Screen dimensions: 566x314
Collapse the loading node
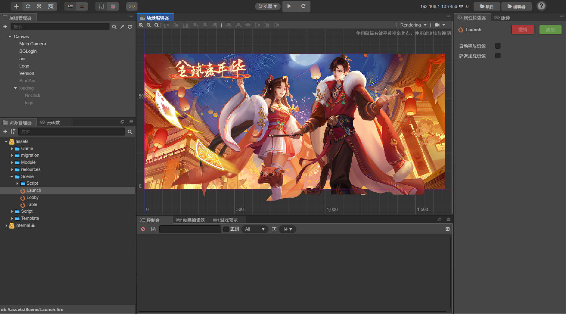click(15, 88)
